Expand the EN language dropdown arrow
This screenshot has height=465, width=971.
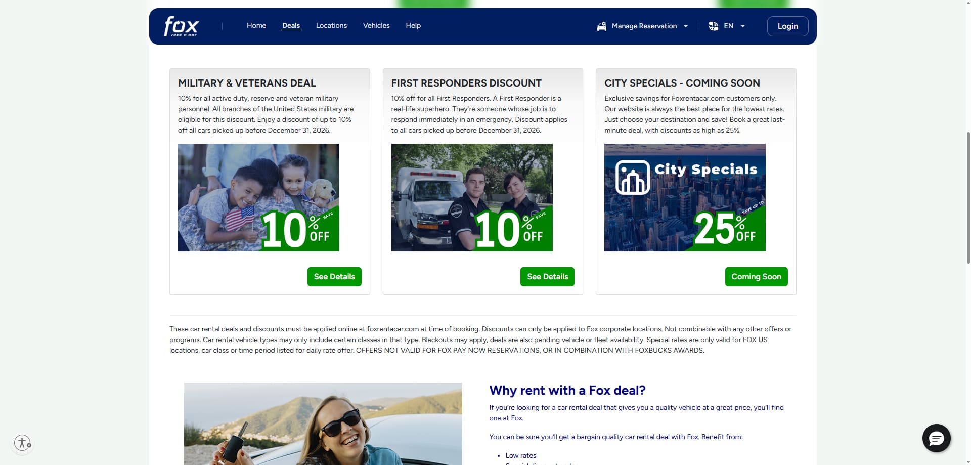[x=743, y=26]
